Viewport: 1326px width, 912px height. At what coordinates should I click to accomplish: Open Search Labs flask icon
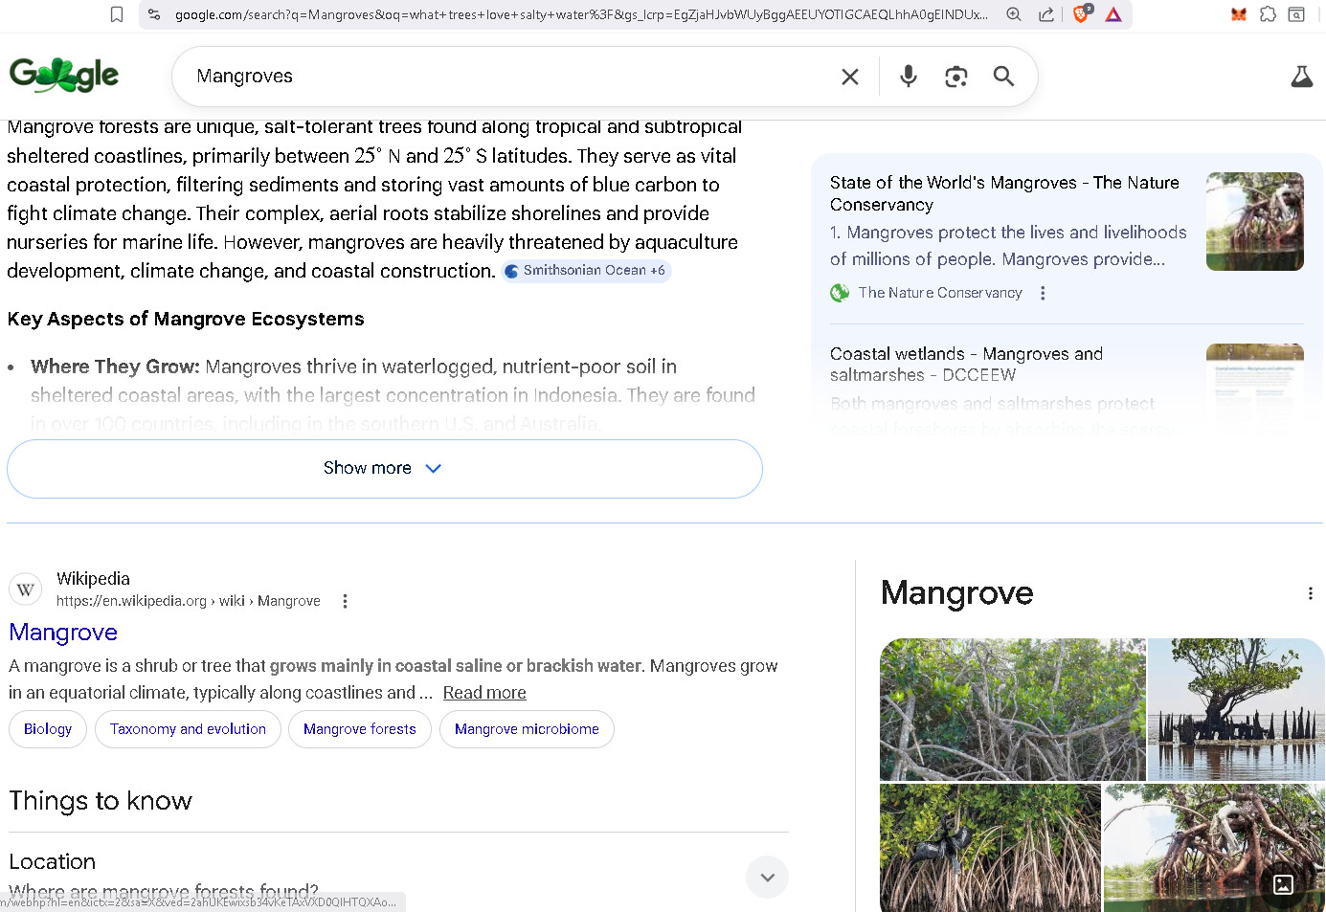coord(1301,77)
